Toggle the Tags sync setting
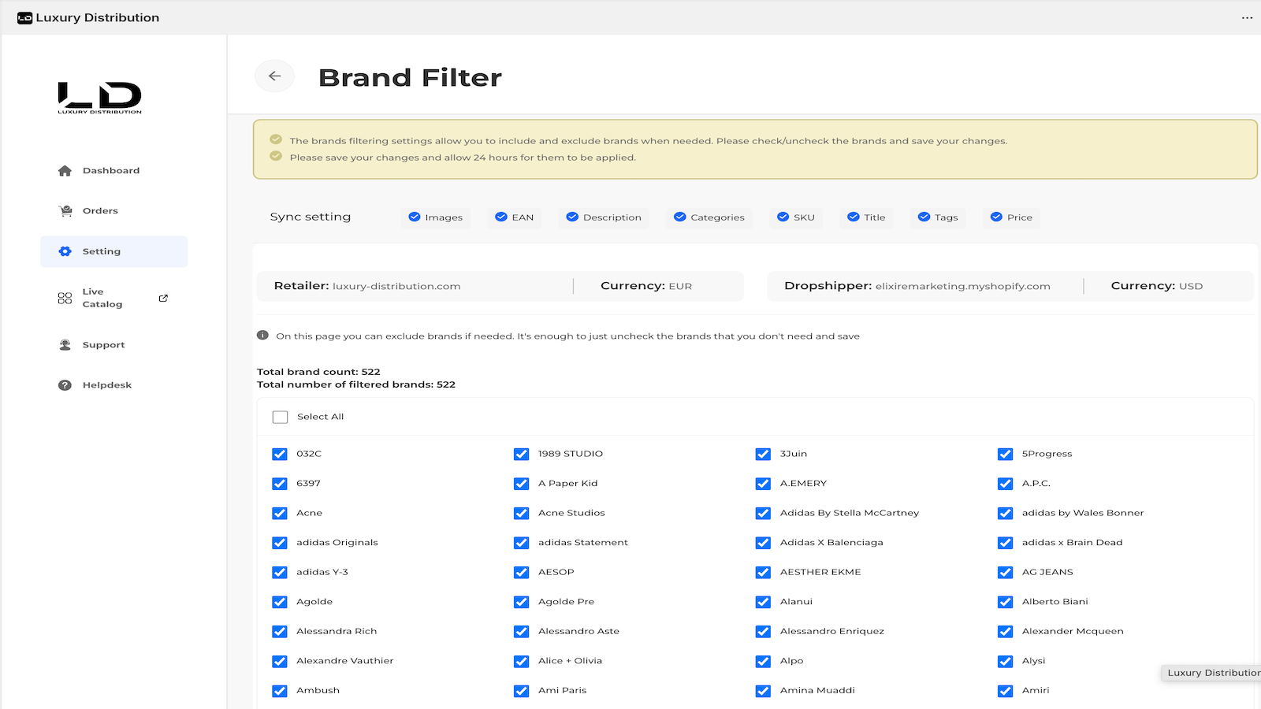This screenshot has width=1261, height=709. 938,217
